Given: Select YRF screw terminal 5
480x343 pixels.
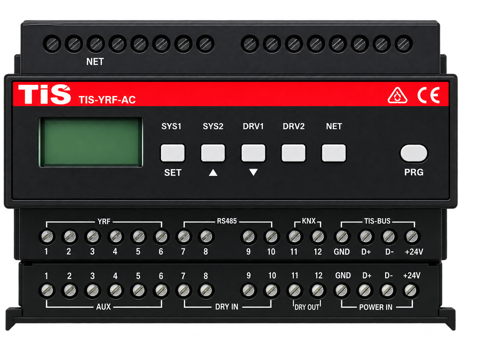Looking at the screenshot, I should (x=139, y=236).
